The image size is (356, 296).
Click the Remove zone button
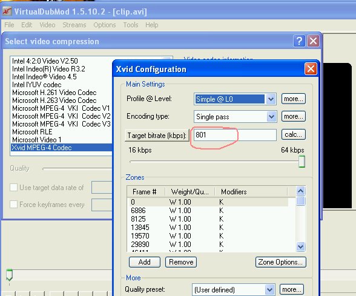181,262
